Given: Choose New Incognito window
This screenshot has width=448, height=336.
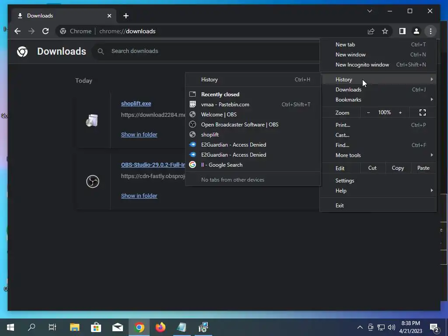Looking at the screenshot, I should click(x=378, y=65).
